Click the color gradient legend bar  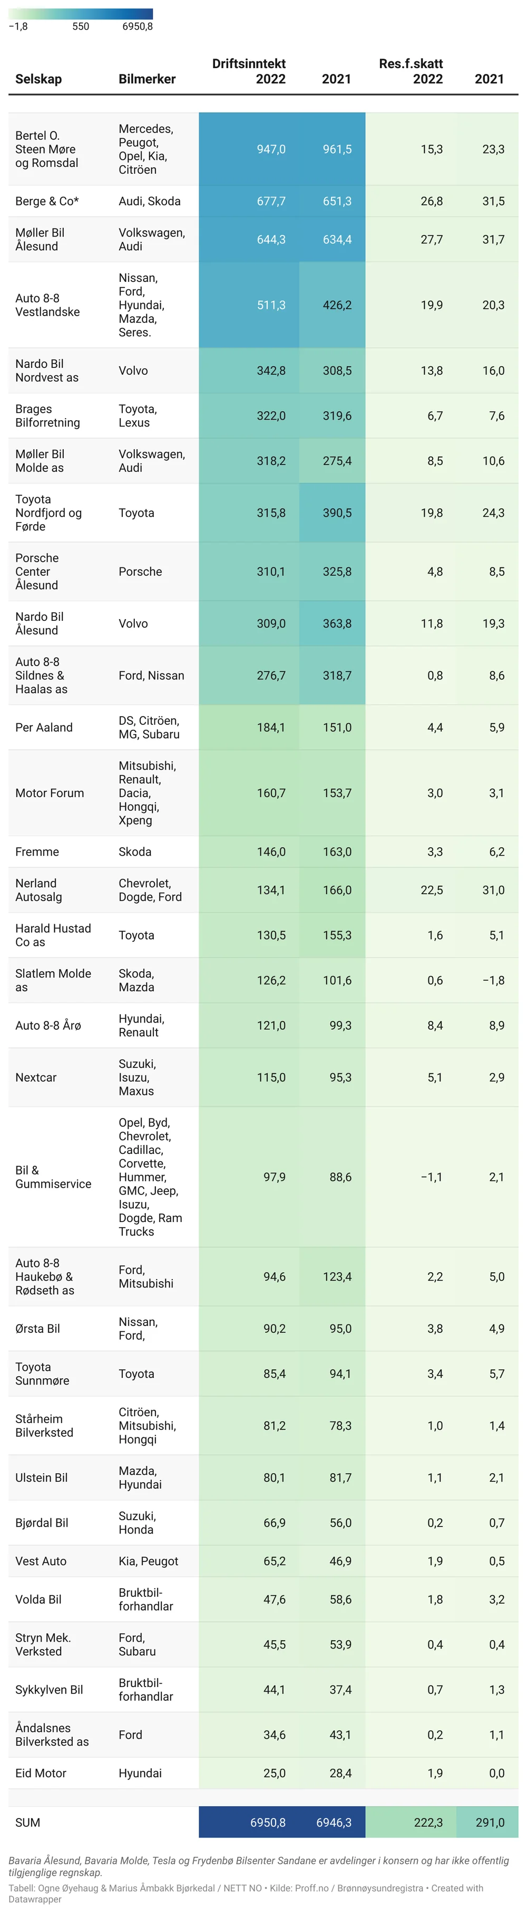81,13
